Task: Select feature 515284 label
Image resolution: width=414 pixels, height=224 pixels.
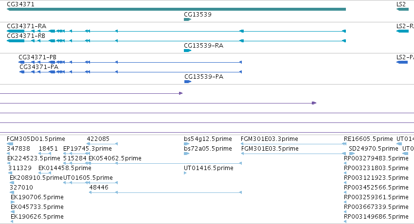Action: (75, 158)
